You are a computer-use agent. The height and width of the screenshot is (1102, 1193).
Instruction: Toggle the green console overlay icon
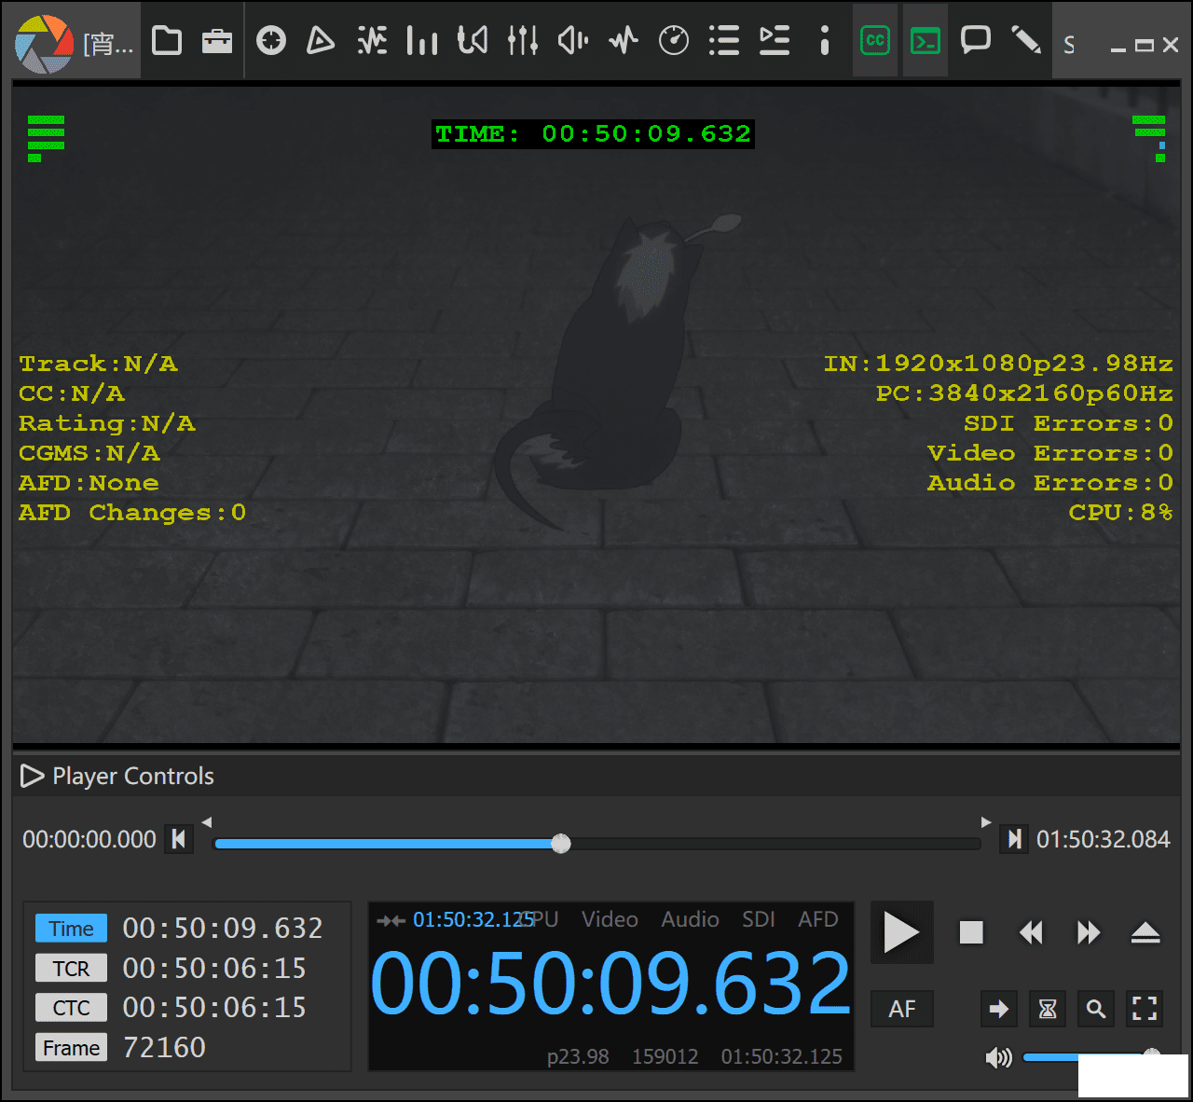(926, 41)
